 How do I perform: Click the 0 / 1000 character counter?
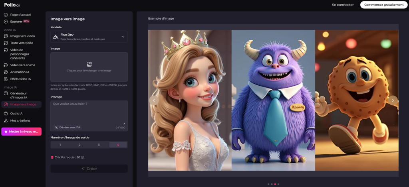[x=121, y=128]
